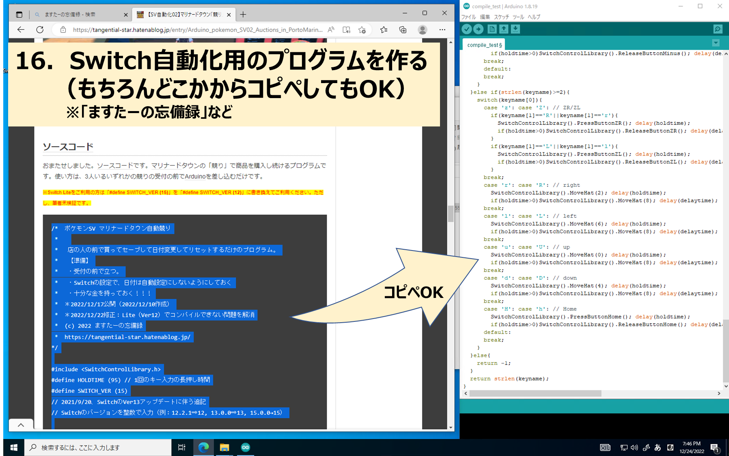
Task: Refresh the Edge browser page
Action: coord(40,30)
